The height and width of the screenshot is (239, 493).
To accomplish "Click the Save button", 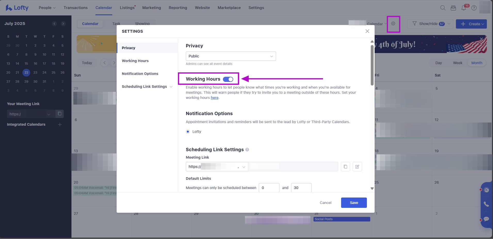I will click(x=354, y=203).
